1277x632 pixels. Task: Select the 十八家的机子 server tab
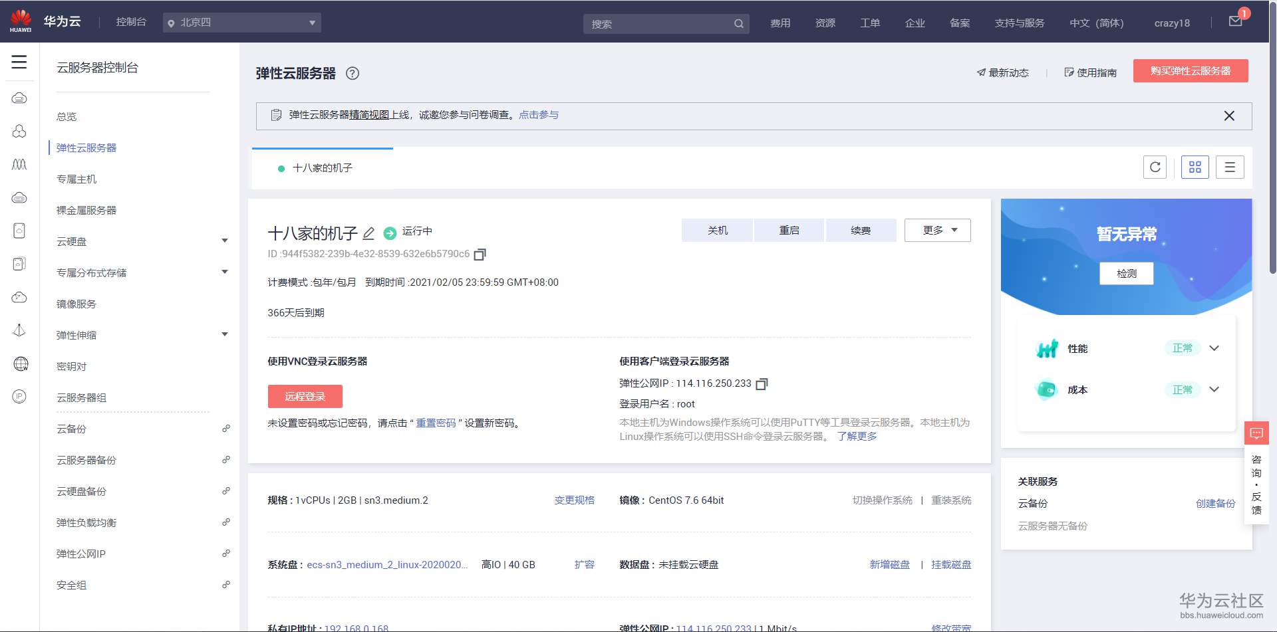[323, 168]
